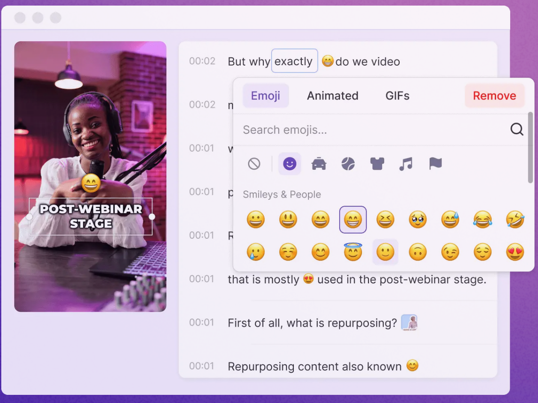Pick the winking face emoji
Screen dimensions: 538x403
pos(450,252)
